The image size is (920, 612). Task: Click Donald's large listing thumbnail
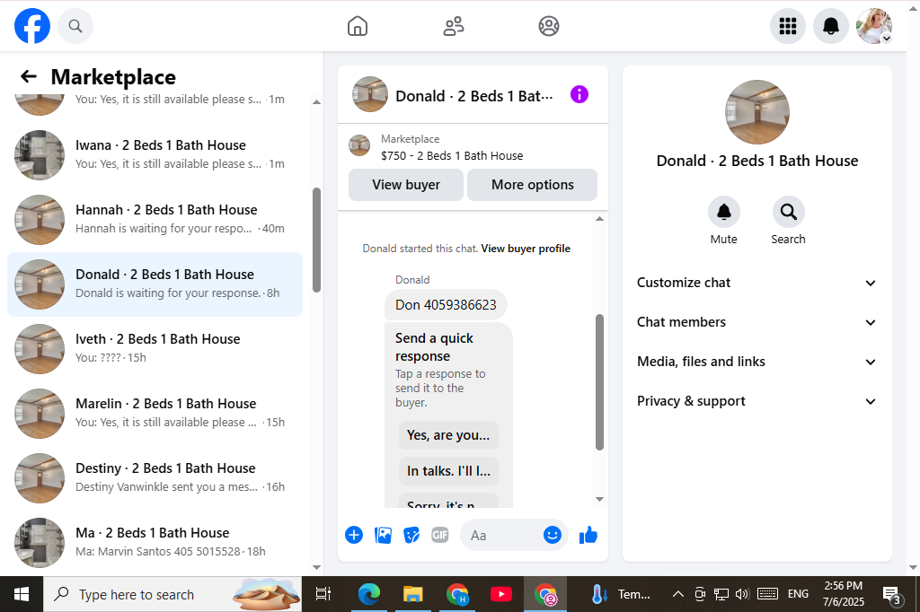tap(756, 112)
